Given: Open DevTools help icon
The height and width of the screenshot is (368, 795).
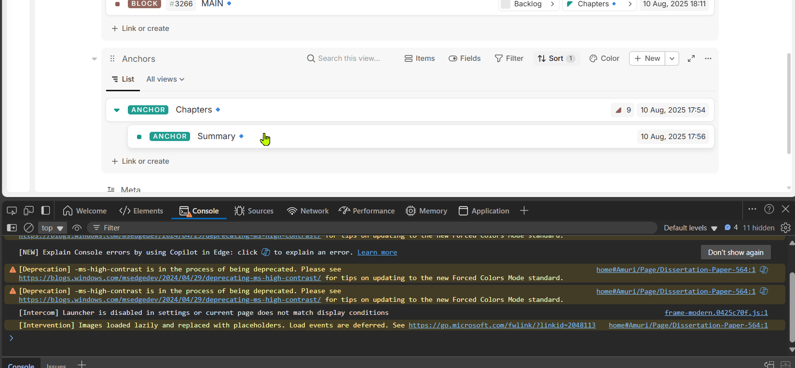Looking at the screenshot, I should pos(769,209).
